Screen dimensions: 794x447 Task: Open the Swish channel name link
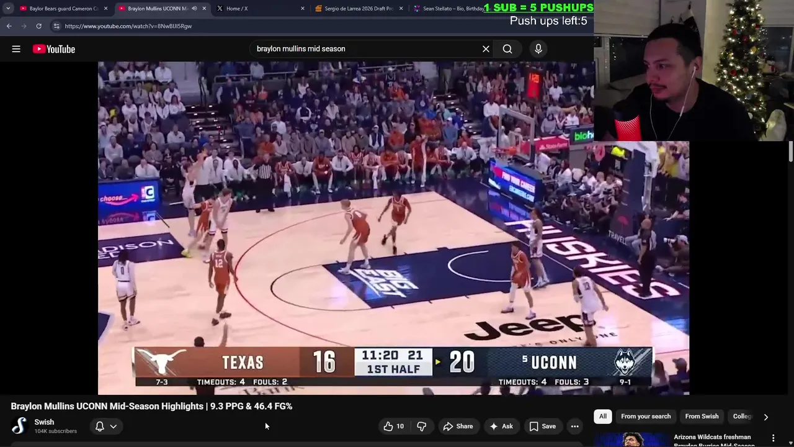(x=44, y=422)
